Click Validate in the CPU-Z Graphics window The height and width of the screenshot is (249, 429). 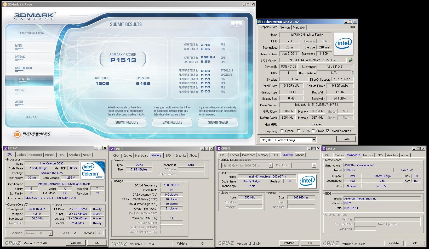pos(289,243)
